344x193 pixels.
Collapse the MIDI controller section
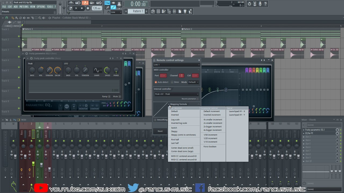[199, 70]
